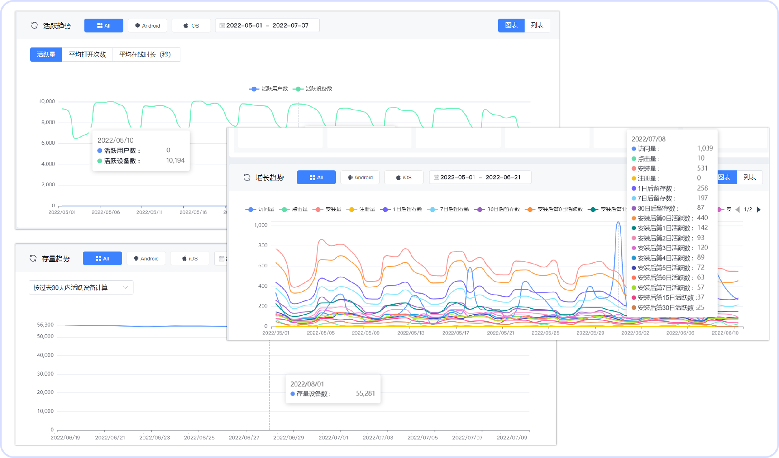Click 列表 button in 增长趋势 panel
Viewport: 779px width, 458px height.
(749, 177)
